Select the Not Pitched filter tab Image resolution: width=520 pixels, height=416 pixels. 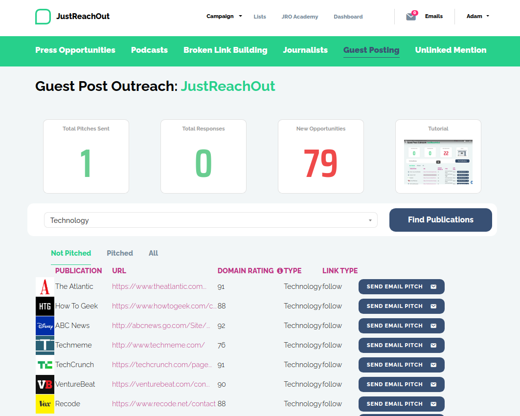click(71, 253)
